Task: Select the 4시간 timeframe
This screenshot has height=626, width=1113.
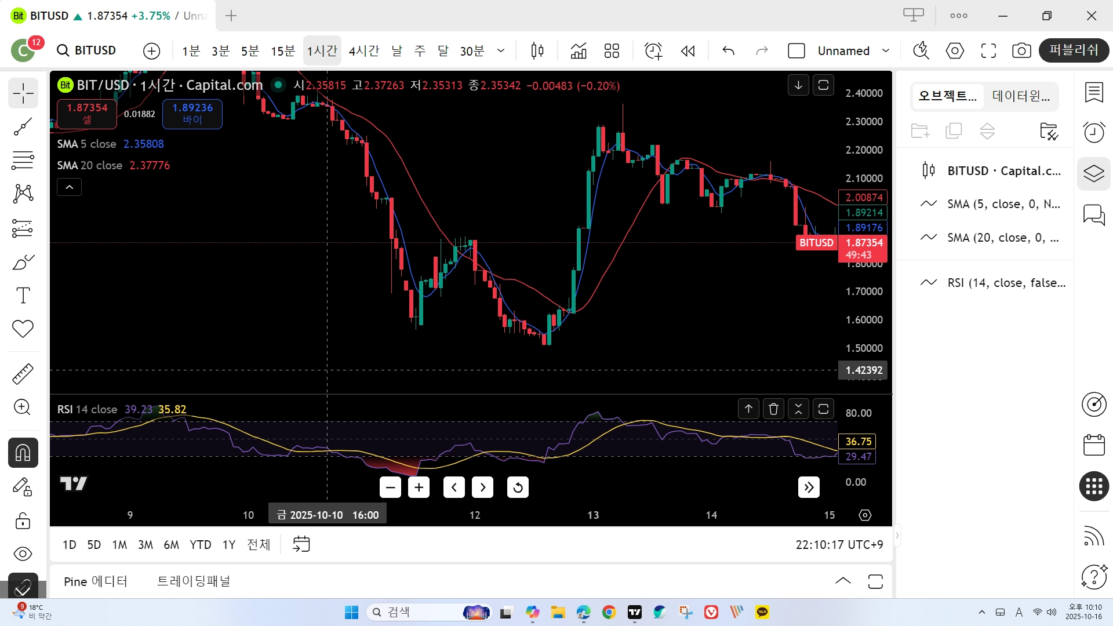Action: click(363, 51)
